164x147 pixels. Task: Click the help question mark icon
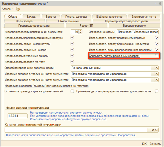[x=18, y=9]
